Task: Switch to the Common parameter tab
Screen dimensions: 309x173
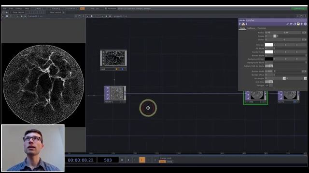Action: (262, 28)
